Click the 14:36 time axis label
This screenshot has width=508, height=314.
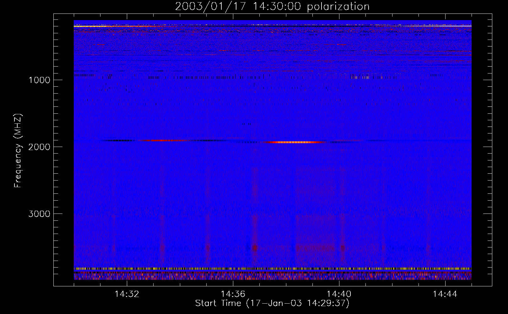point(233,294)
